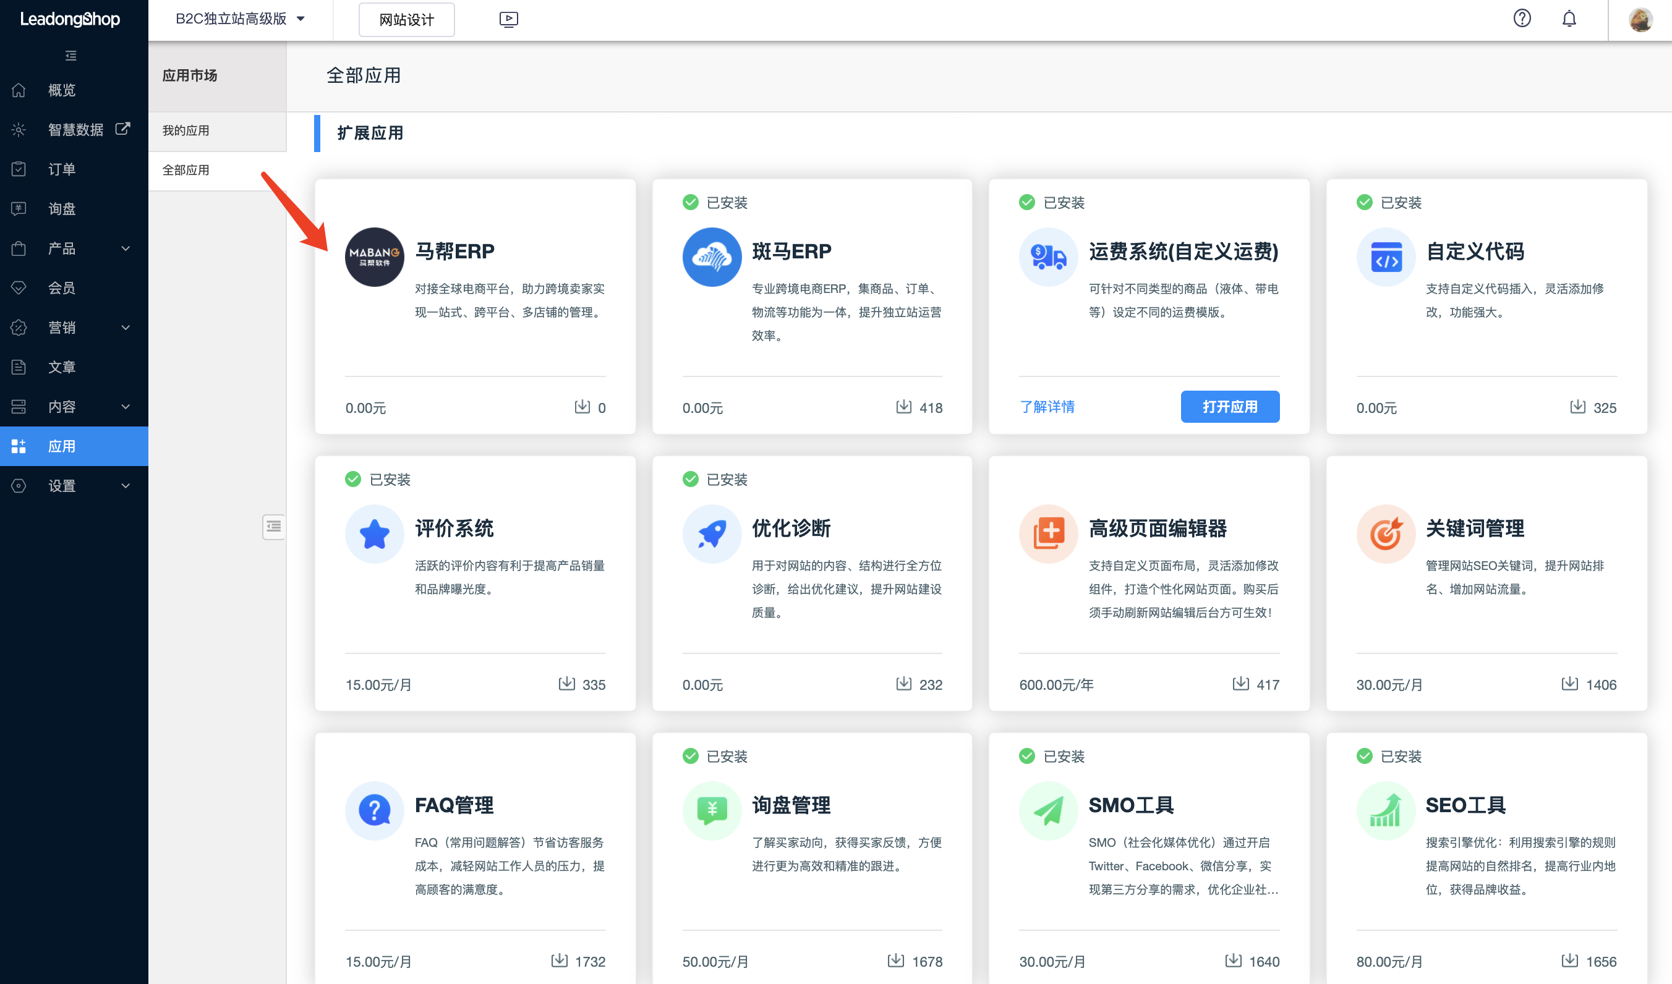1672x984 pixels.
Task: Toggle the floating panel collapse control
Action: [x=273, y=527]
